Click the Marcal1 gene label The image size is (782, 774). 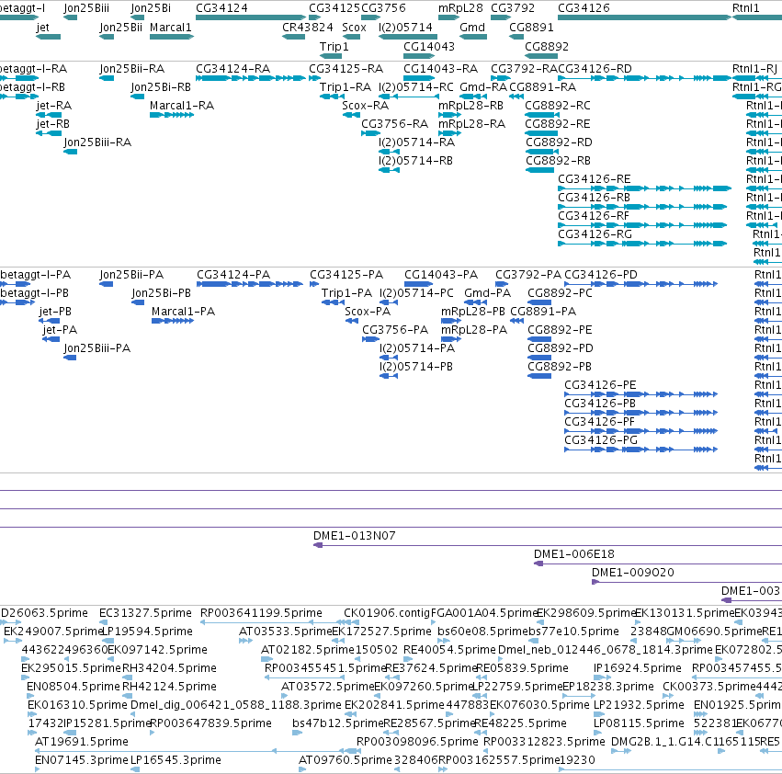point(171,28)
